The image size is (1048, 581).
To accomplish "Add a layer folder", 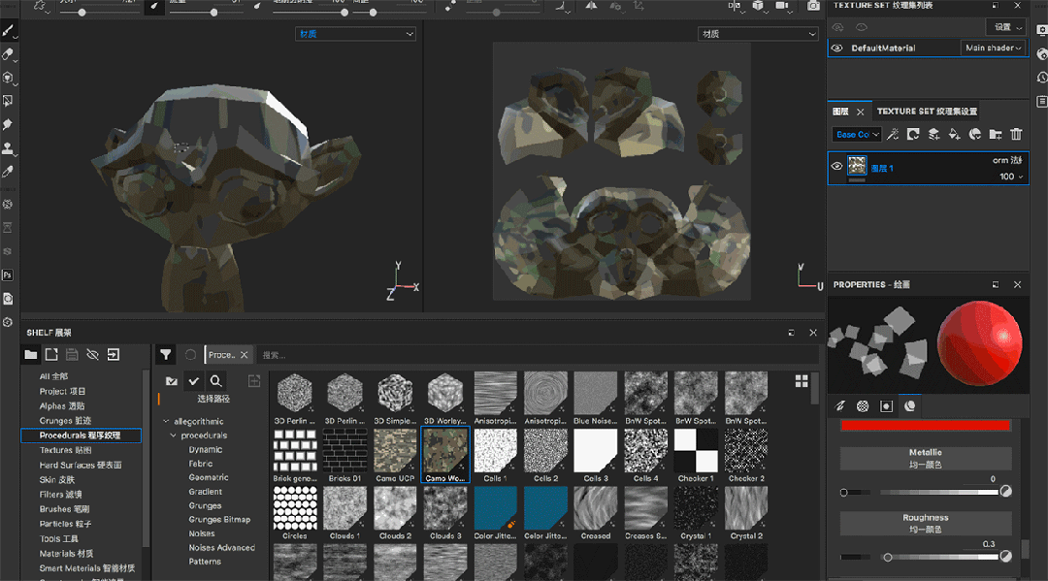I will (x=996, y=134).
